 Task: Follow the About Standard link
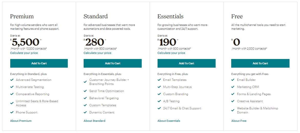pyautogui.click(x=94, y=121)
